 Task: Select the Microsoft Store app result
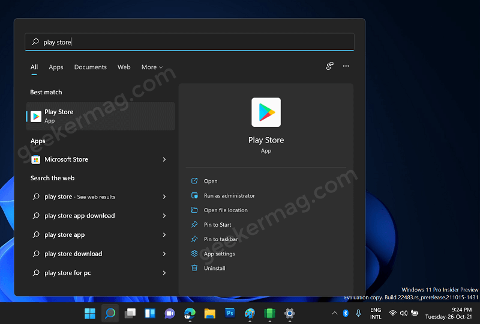(100, 159)
